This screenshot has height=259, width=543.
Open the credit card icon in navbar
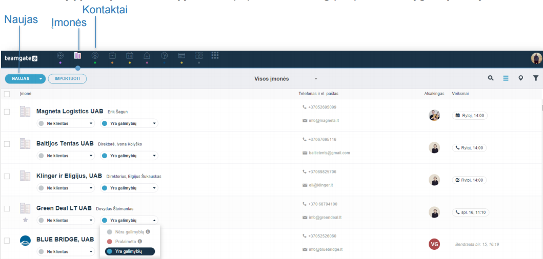point(182,55)
